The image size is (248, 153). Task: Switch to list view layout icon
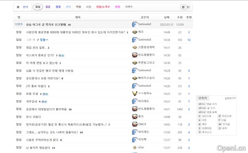point(183,7)
